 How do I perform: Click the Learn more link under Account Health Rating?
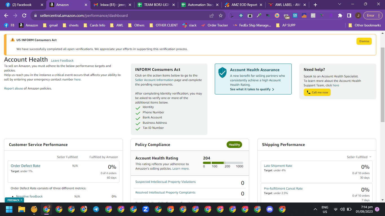pyautogui.click(x=180, y=168)
